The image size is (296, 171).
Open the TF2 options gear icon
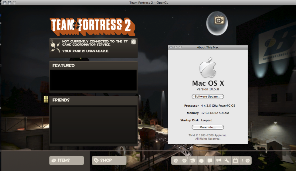[x=175, y=161]
